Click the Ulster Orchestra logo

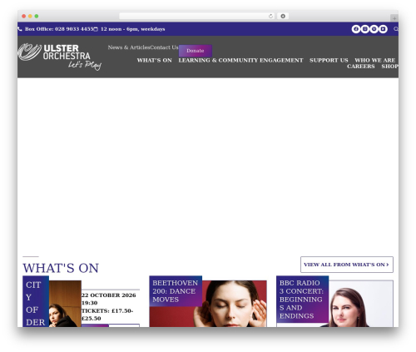[x=60, y=57]
